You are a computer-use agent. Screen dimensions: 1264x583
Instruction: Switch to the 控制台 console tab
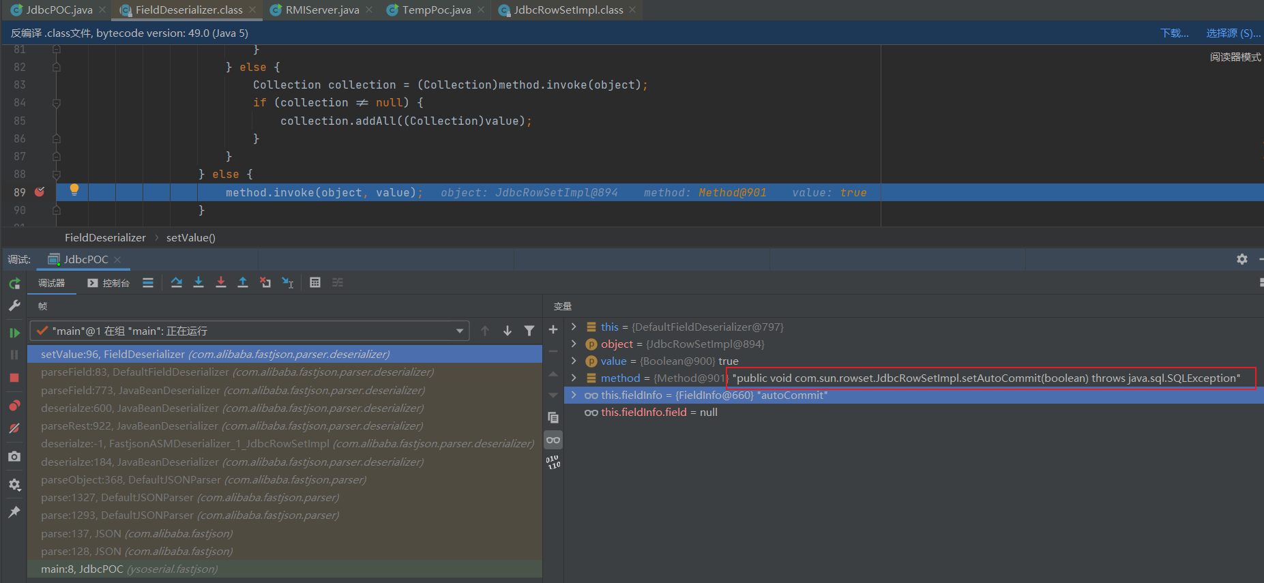[108, 283]
